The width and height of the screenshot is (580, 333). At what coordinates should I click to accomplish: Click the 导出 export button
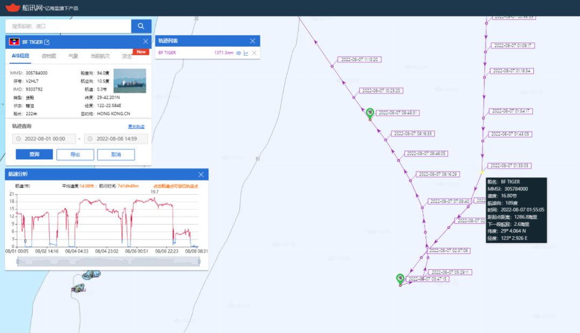click(x=75, y=154)
